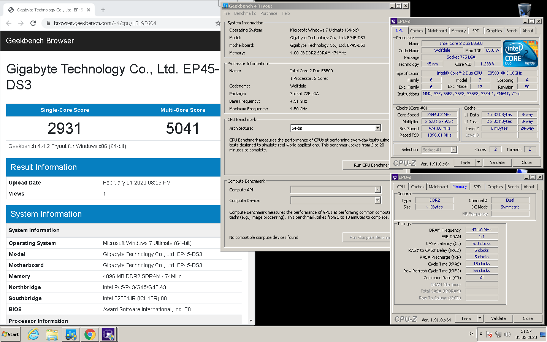Select Bench tab in lower CPU-Z
547x342 pixels.
513,187
